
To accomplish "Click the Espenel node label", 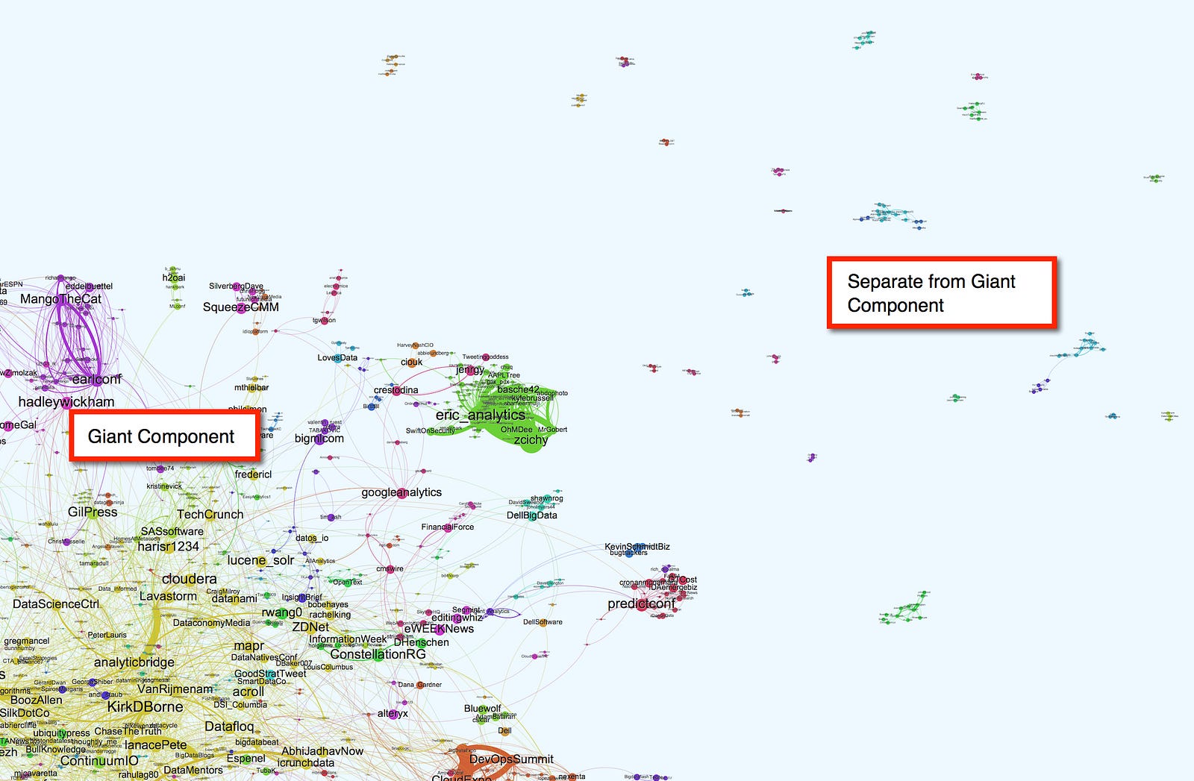I will [x=246, y=759].
